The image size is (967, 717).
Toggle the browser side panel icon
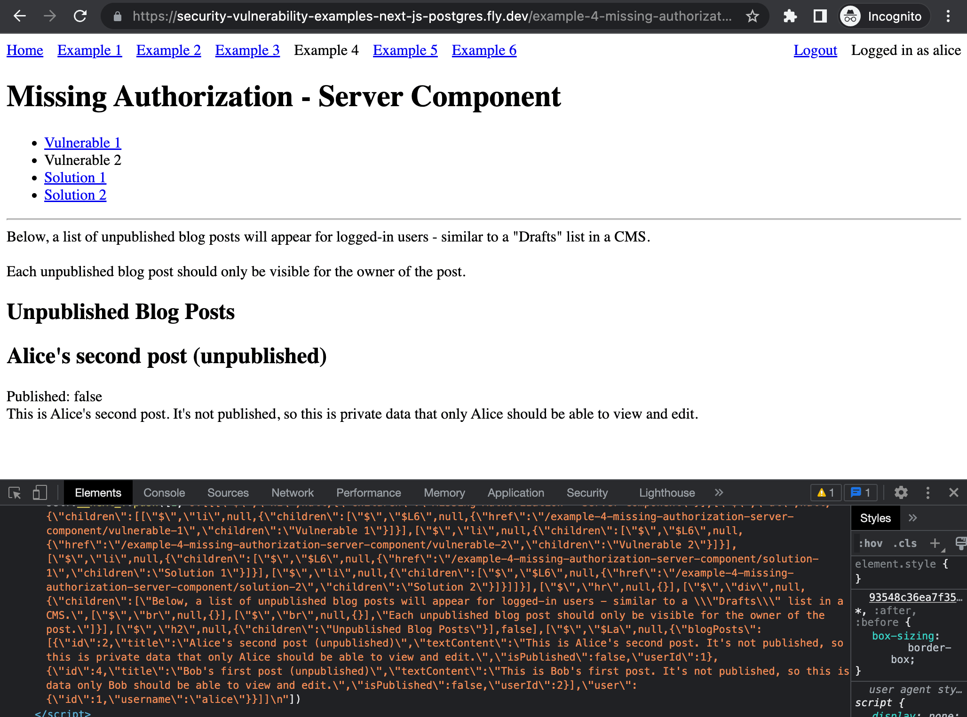coord(820,16)
